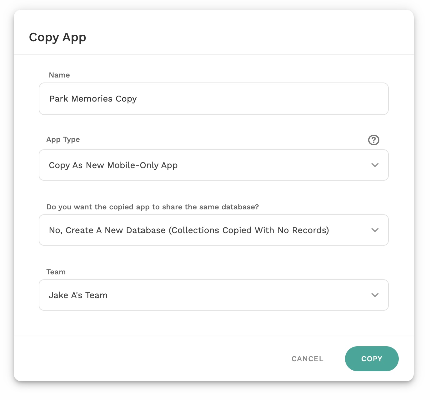The height and width of the screenshot is (400, 430).
Task: Click the 'Copy As New Mobile-Only App' value
Action: [x=113, y=165]
